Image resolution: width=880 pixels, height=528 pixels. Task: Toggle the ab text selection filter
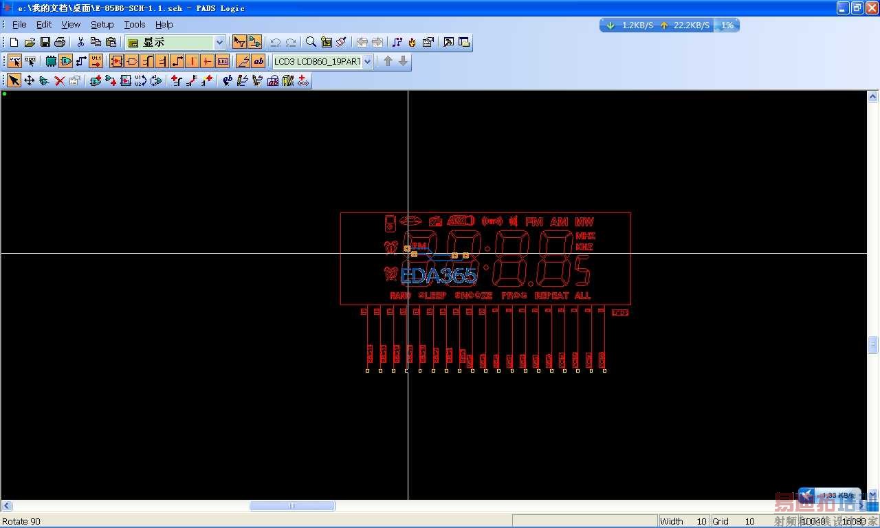pyautogui.click(x=258, y=61)
